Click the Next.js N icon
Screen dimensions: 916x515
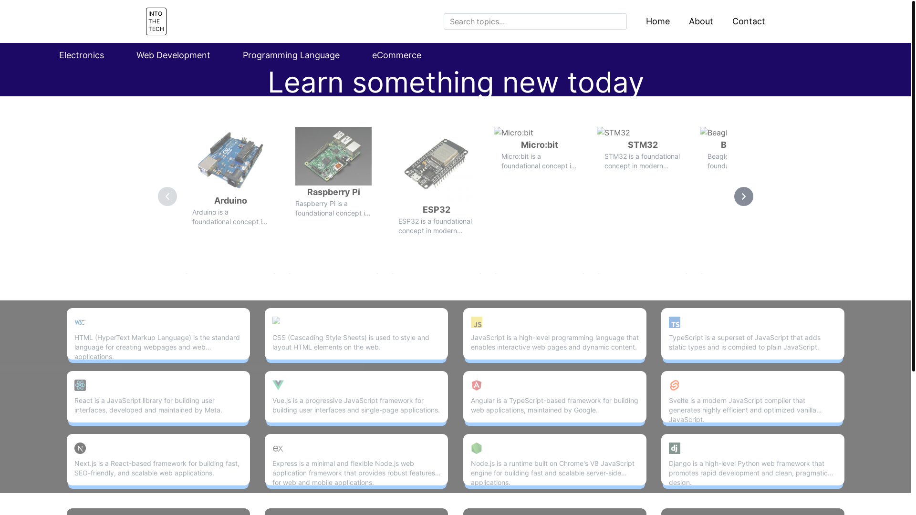80,448
